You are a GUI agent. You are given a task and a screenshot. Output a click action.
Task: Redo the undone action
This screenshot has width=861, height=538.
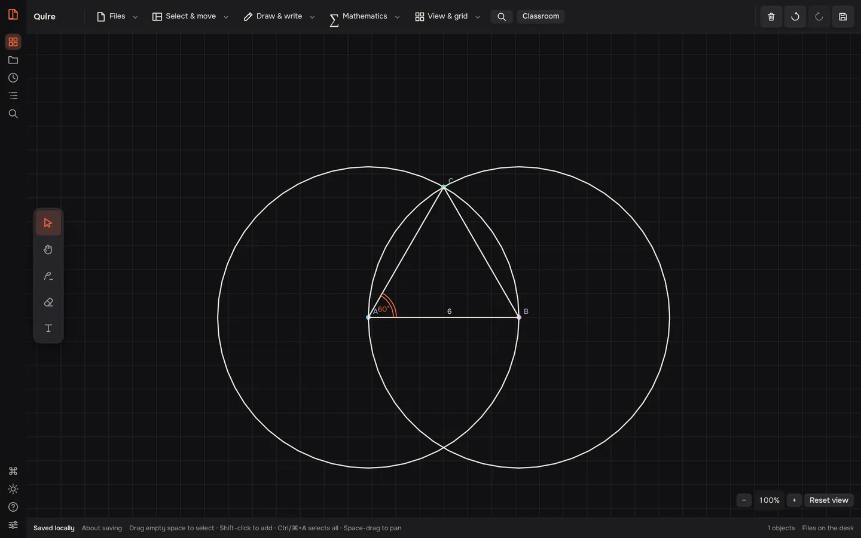point(819,17)
